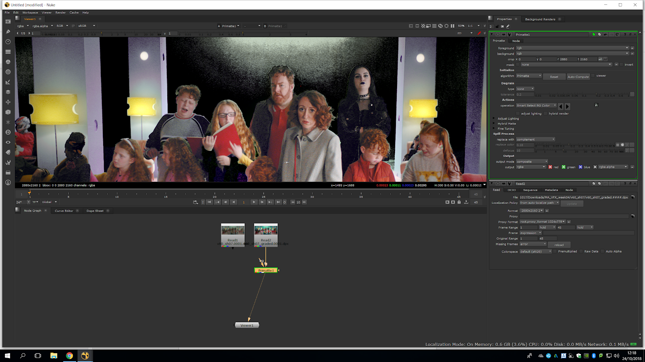
Task: Open the Deep nodes D icon
Action: point(8,132)
